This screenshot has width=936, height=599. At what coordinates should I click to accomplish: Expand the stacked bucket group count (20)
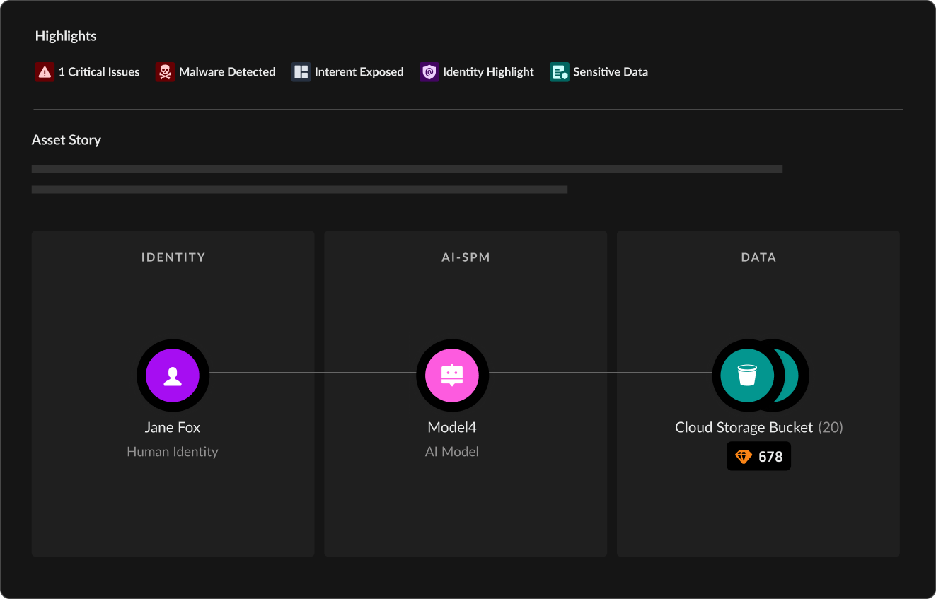pyautogui.click(x=831, y=428)
